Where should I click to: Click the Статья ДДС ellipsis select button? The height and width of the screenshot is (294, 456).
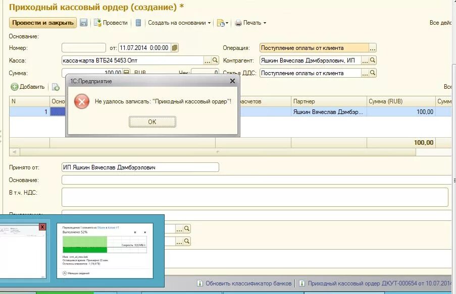(x=365, y=73)
